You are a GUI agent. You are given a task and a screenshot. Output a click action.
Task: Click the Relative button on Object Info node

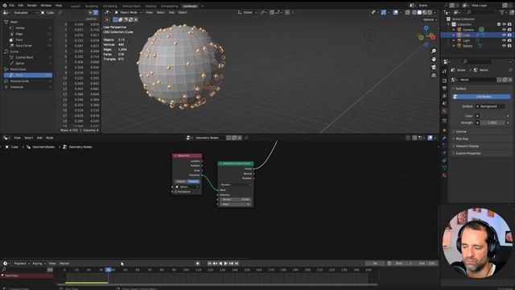(193, 181)
